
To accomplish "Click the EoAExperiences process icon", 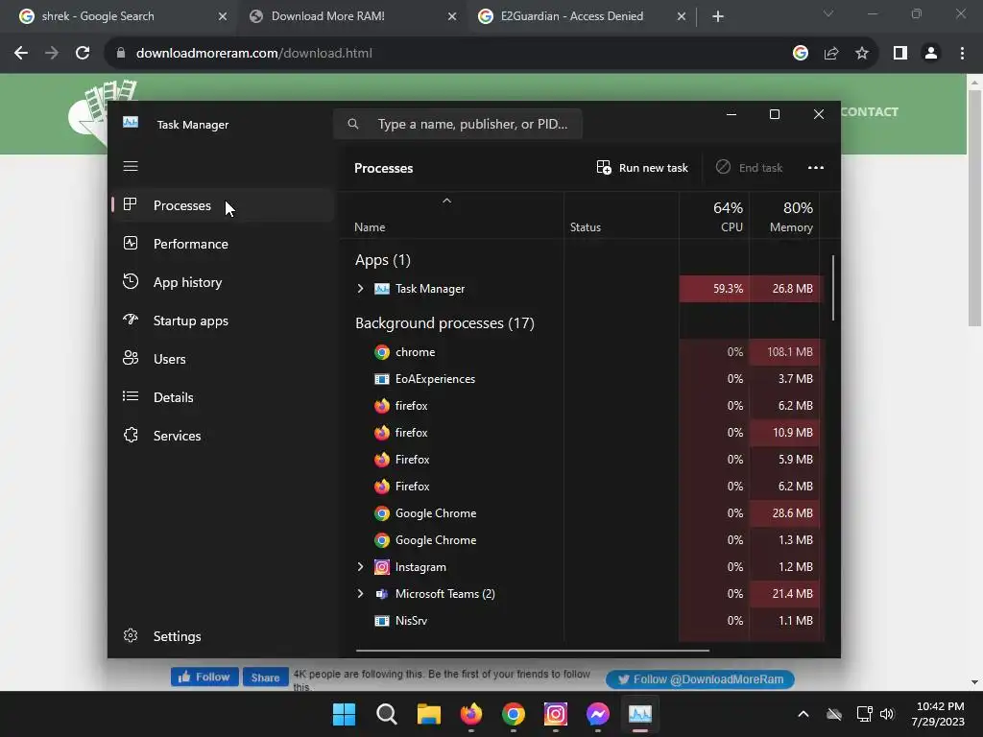I will (x=382, y=379).
